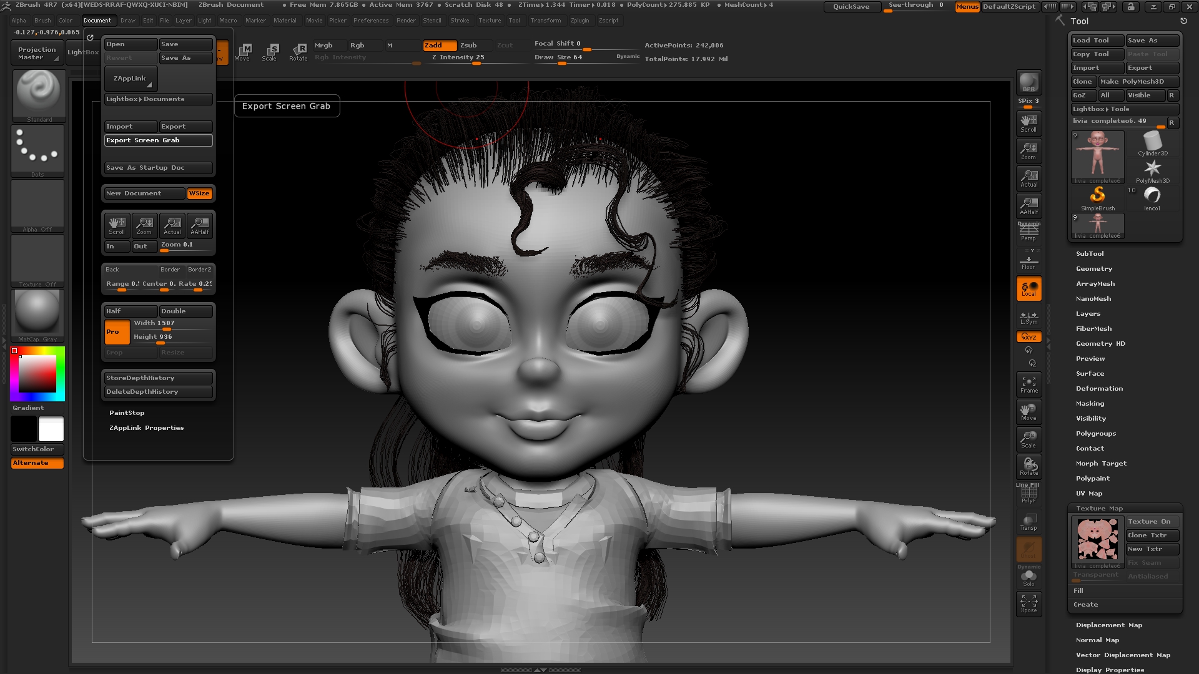Enable the Texture On toggle
Screen dimensions: 1199x674
coord(1152,522)
